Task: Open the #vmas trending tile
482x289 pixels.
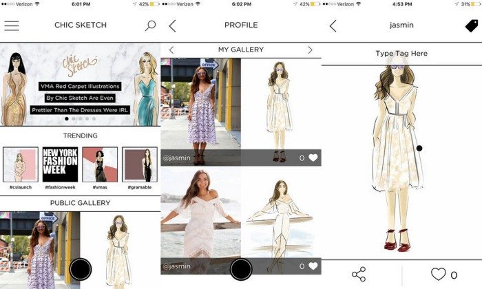Action: pyautogui.click(x=100, y=165)
